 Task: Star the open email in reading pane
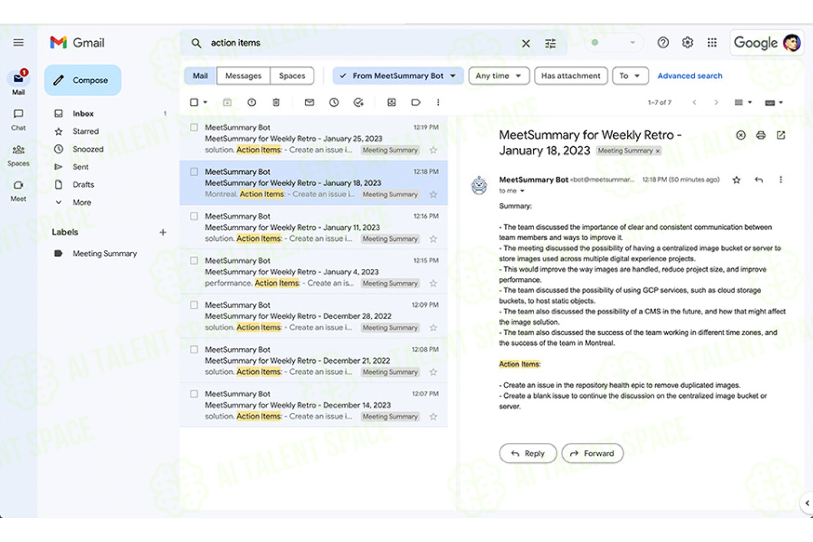tap(736, 180)
